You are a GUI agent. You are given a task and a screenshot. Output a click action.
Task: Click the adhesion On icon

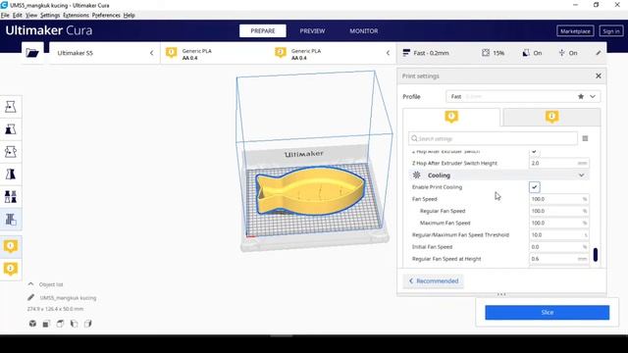point(561,53)
